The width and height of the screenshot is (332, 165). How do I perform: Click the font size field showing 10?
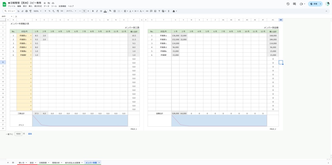84,11
